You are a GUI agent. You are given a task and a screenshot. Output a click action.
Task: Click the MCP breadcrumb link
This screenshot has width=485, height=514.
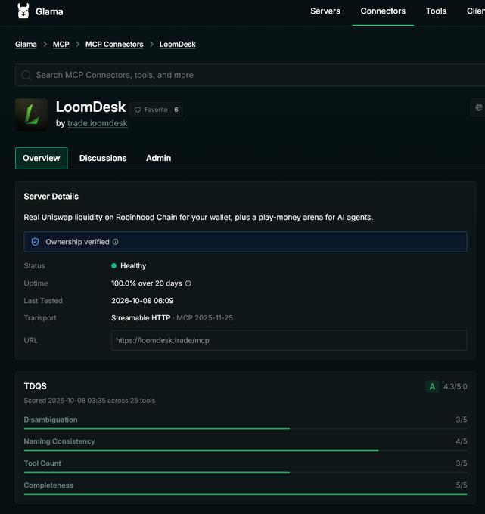pyautogui.click(x=61, y=45)
